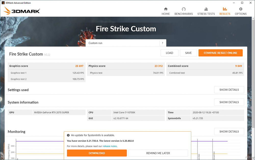Open the Benchmarks gauge icon
The height and width of the screenshot is (160, 255).
[x=184, y=9]
